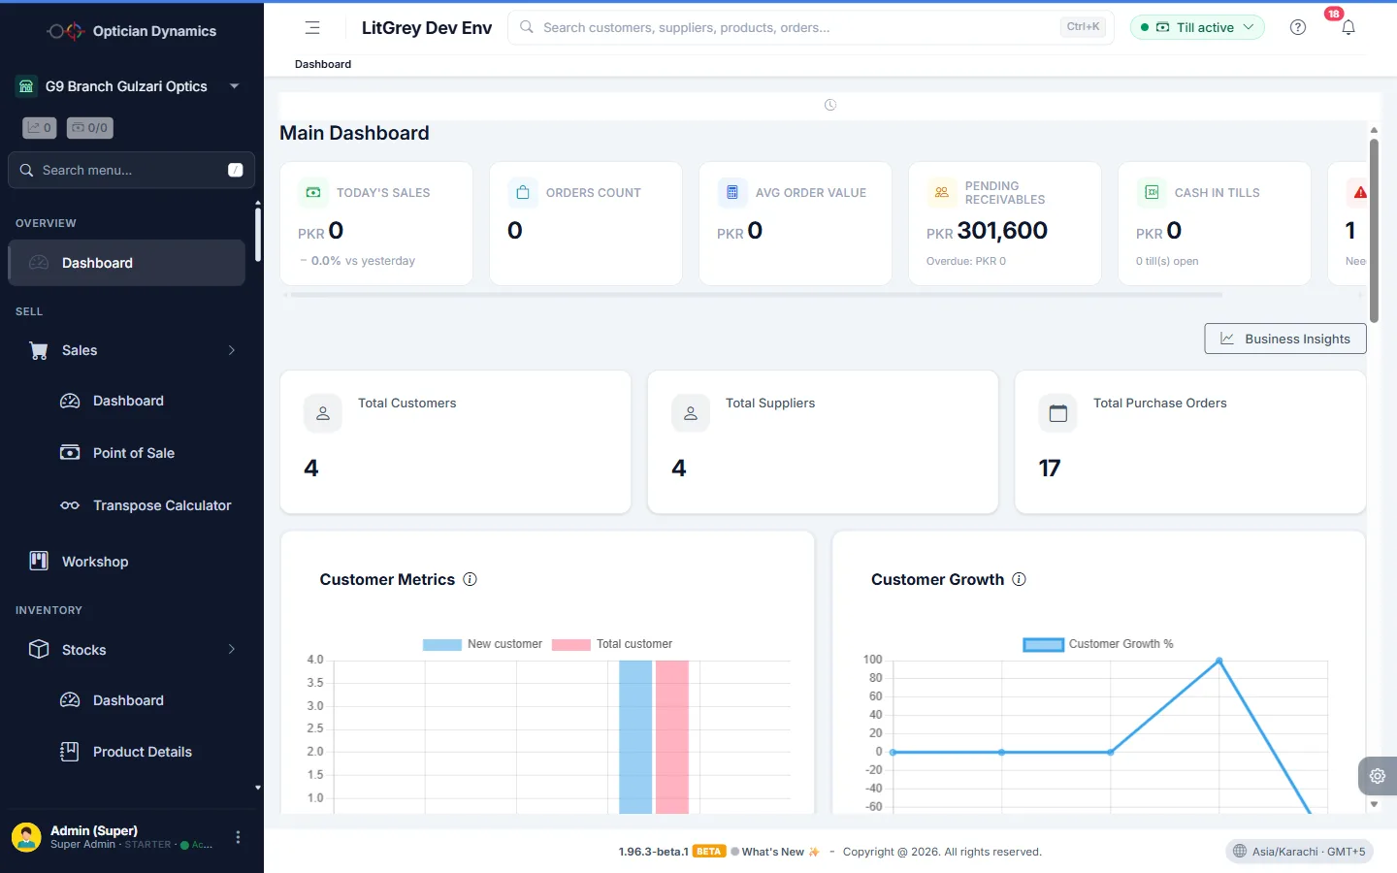Click the Orders Count bag icon
Image resolution: width=1397 pixels, height=873 pixels.
pos(523,192)
